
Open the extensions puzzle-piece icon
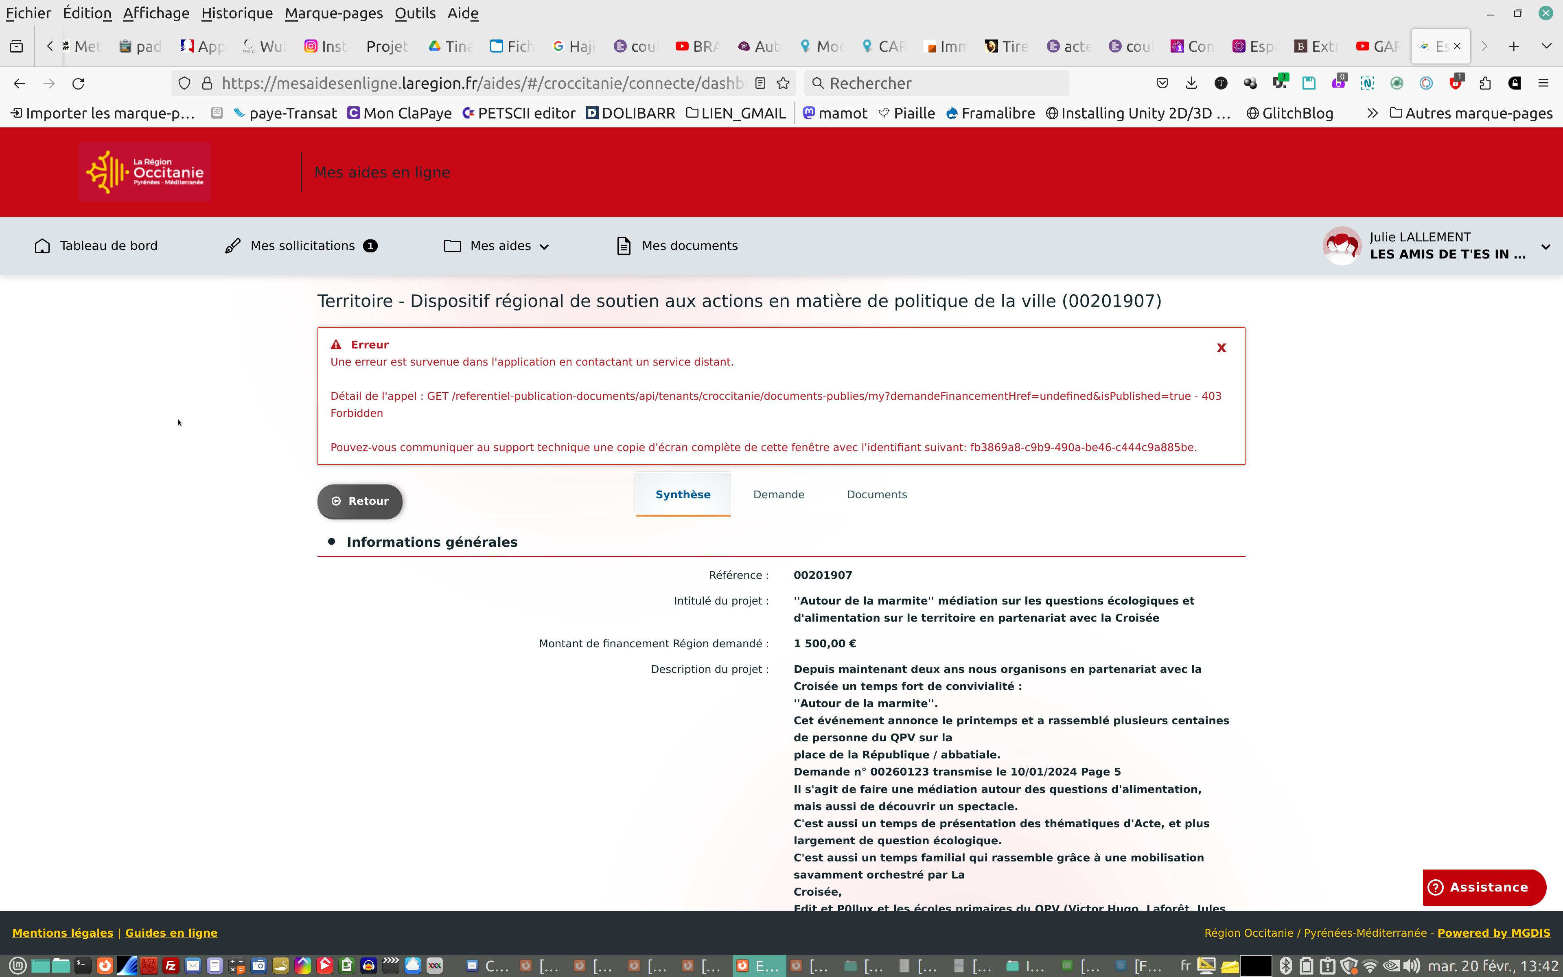pyautogui.click(x=1485, y=83)
